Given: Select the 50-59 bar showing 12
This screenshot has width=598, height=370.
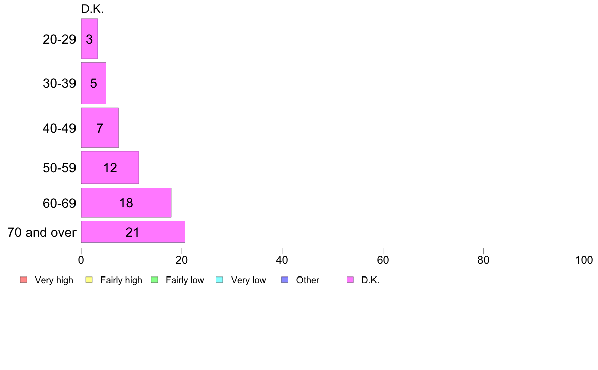Looking at the screenshot, I should tap(110, 168).
